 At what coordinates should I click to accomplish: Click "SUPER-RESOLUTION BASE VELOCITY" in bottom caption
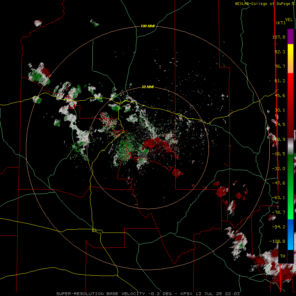click(101, 294)
